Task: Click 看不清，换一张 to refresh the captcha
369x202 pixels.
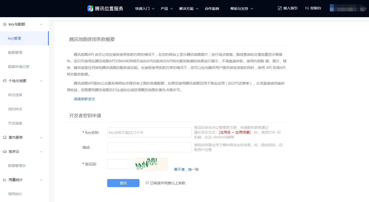Action: pyautogui.click(x=186, y=169)
